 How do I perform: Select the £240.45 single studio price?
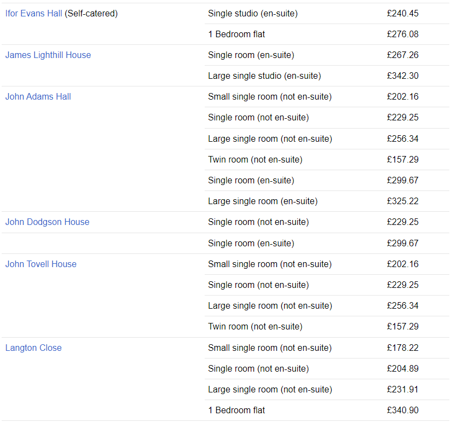[403, 14]
